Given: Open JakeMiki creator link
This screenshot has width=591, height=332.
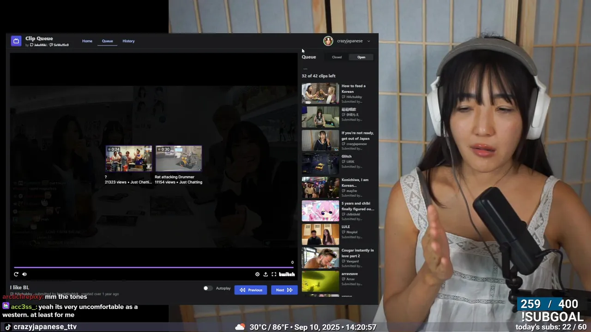Looking at the screenshot, I should coord(39,45).
